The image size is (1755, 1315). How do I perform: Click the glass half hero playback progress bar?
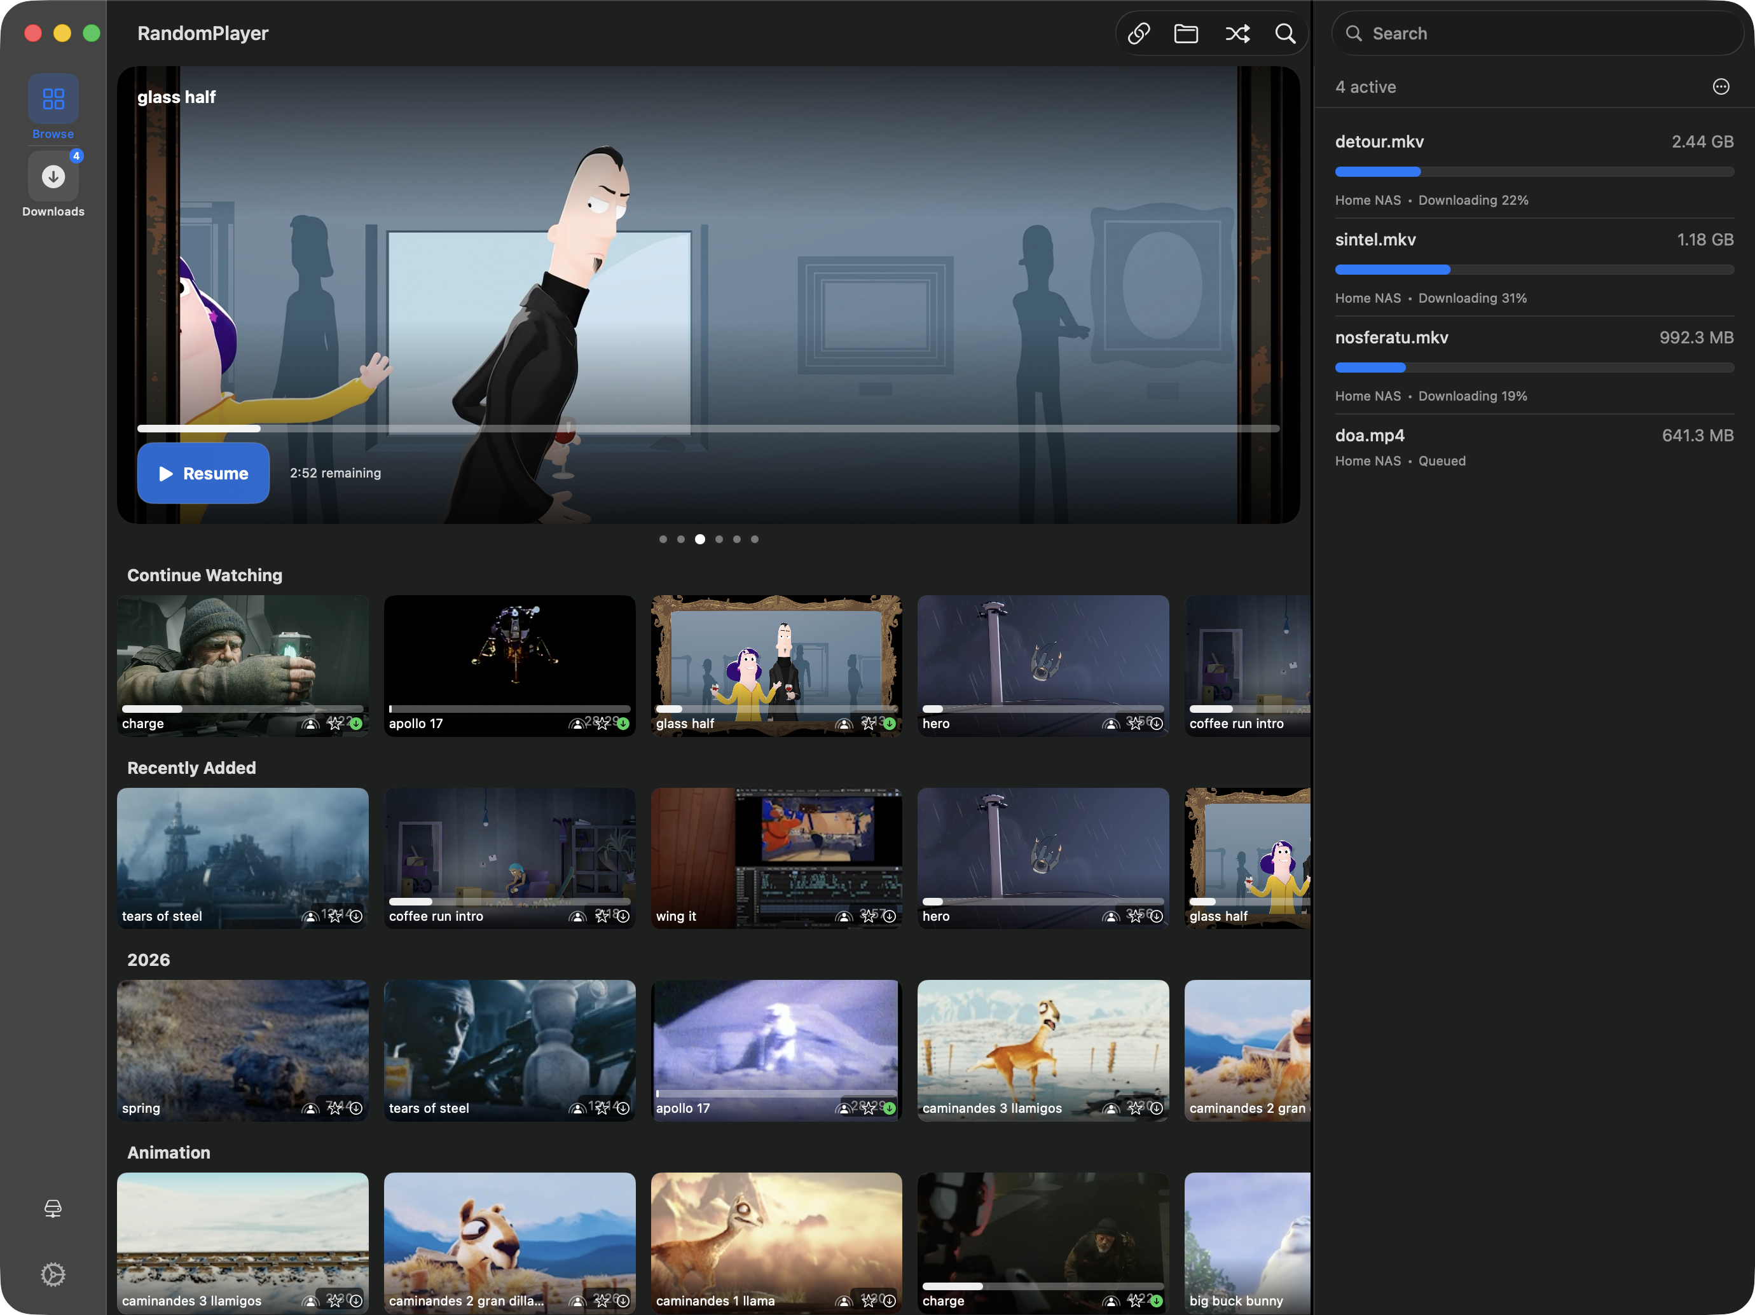708,429
